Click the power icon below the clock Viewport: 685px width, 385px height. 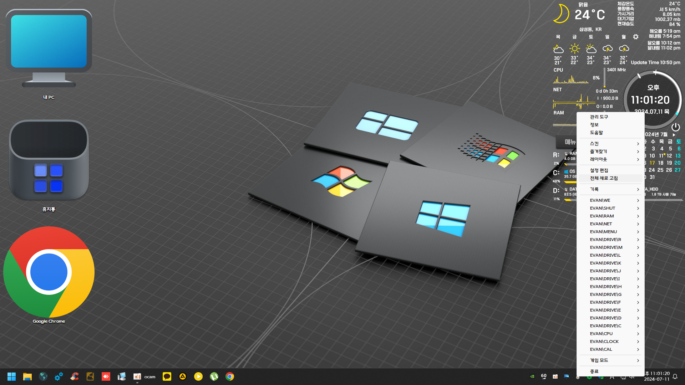point(675,127)
